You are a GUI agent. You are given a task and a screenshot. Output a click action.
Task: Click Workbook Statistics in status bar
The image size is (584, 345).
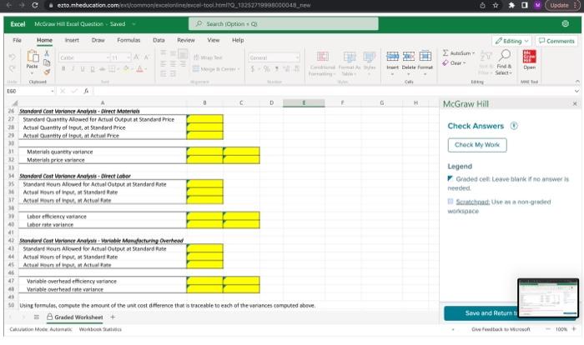point(100,329)
